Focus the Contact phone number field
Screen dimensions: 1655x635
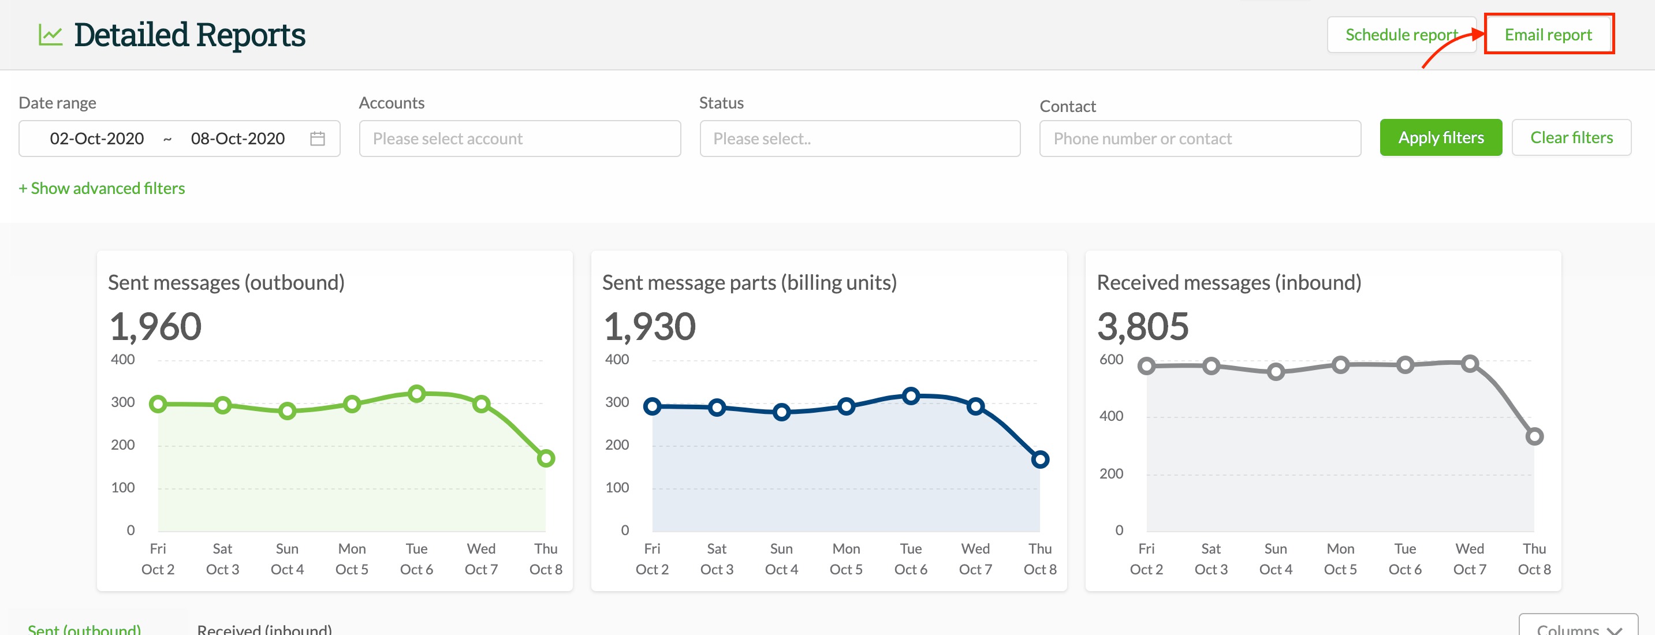pyautogui.click(x=1199, y=139)
